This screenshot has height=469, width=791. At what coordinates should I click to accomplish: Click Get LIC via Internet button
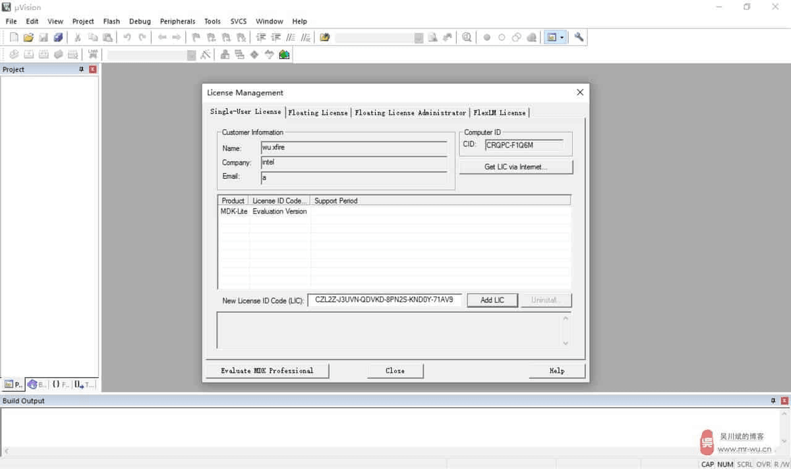pos(515,167)
